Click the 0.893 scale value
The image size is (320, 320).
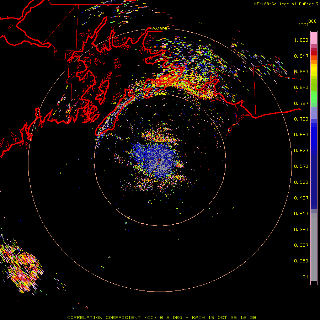coord(301,71)
